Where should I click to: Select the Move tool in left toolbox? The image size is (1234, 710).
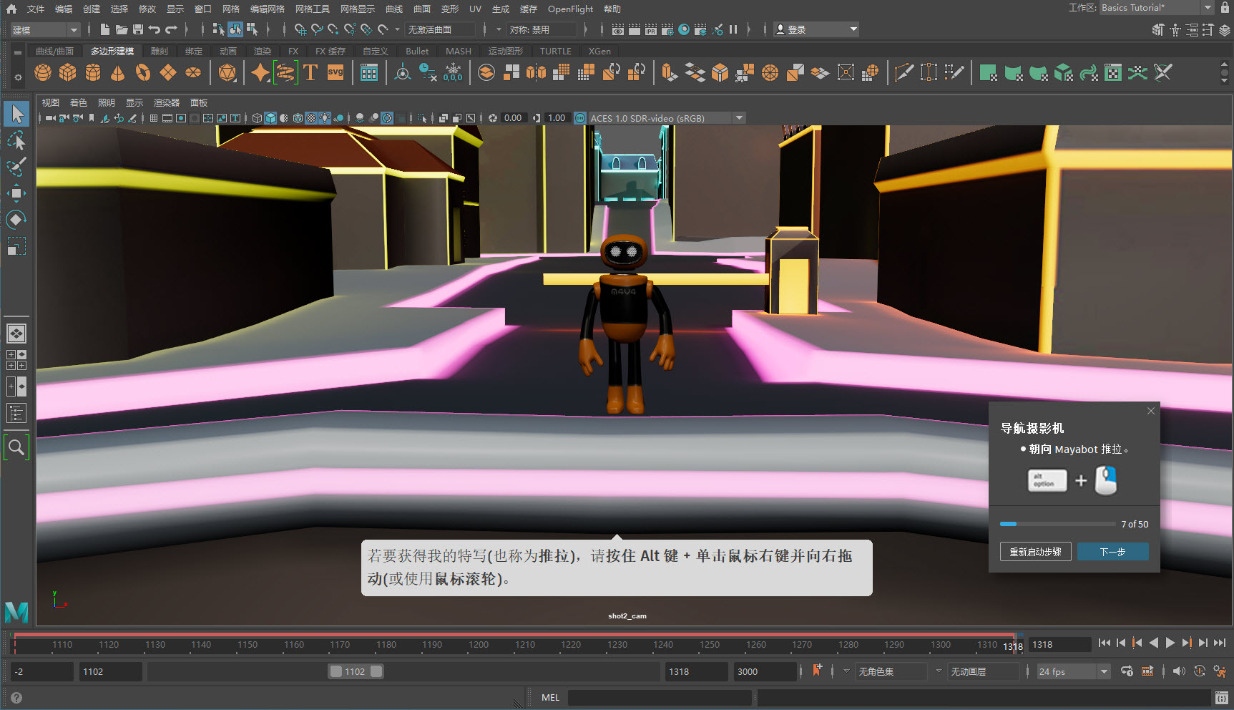16,193
